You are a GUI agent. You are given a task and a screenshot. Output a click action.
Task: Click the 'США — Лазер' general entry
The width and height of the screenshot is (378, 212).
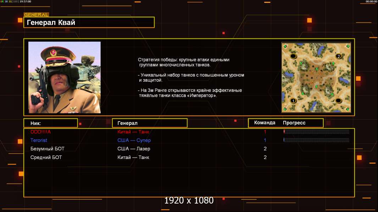coord(134,149)
